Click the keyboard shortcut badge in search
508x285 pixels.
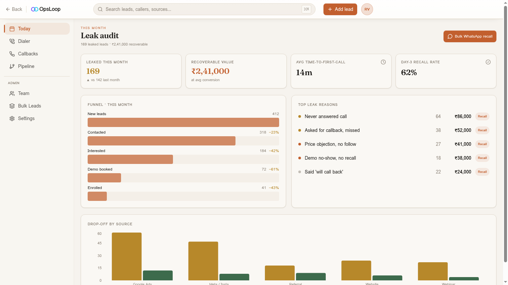click(307, 9)
